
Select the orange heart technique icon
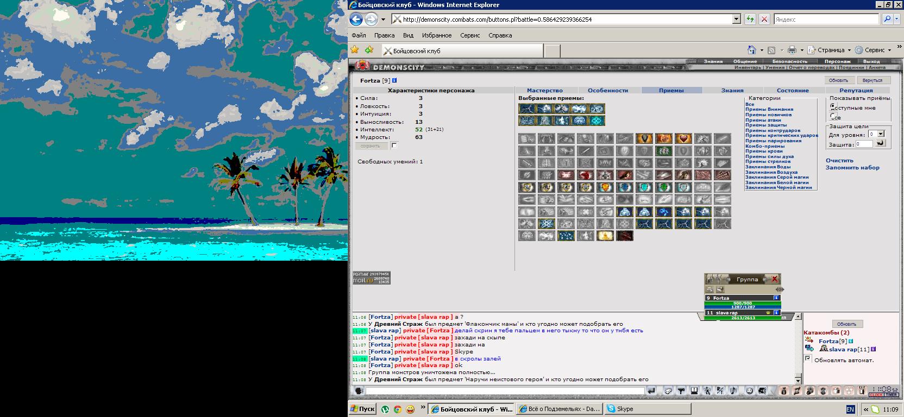[x=683, y=138]
